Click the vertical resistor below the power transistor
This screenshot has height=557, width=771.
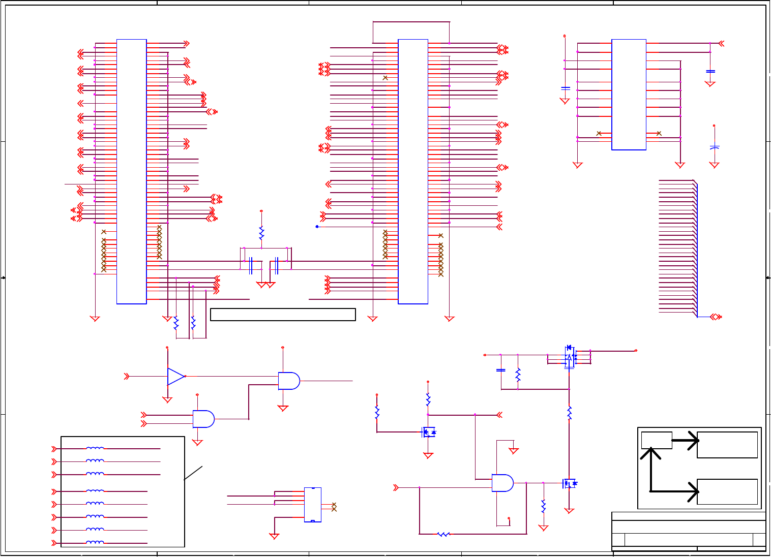(570, 413)
